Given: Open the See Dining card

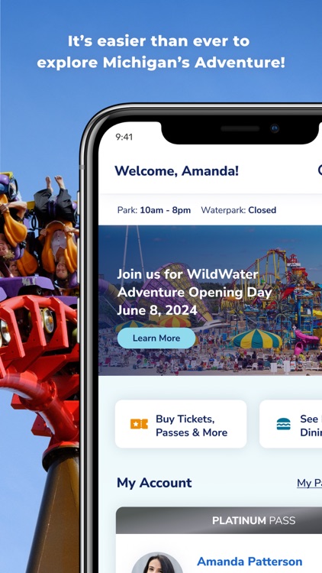Looking at the screenshot, I should 291,424.
